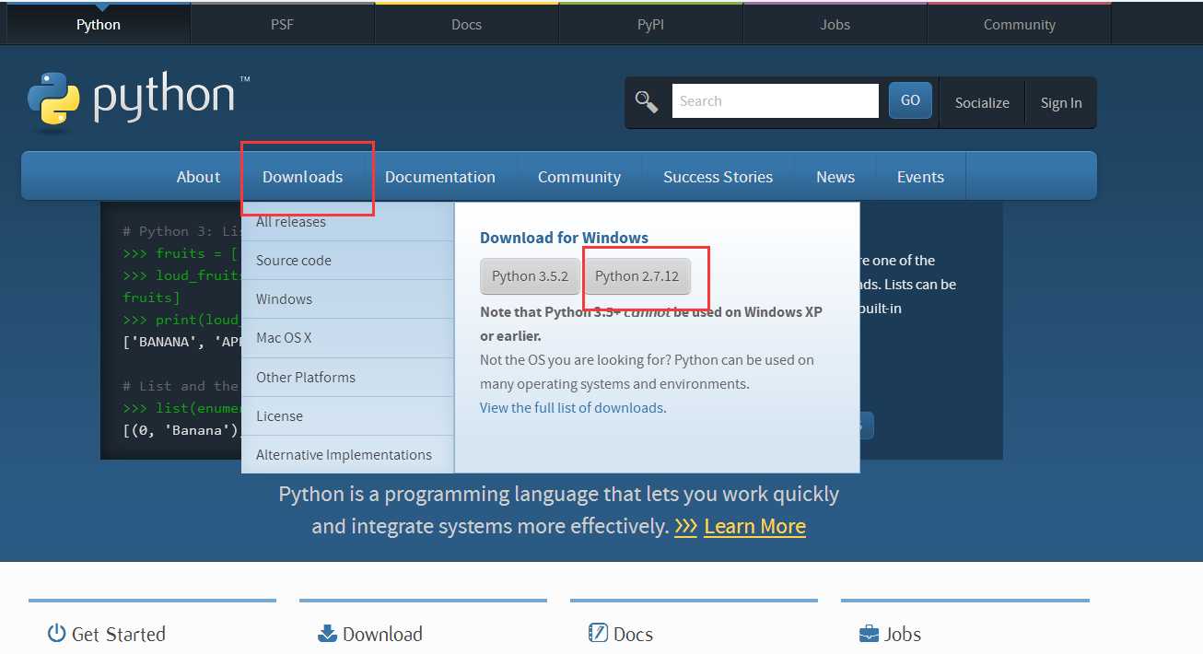
Task: Click the GO search button
Action: (x=910, y=100)
